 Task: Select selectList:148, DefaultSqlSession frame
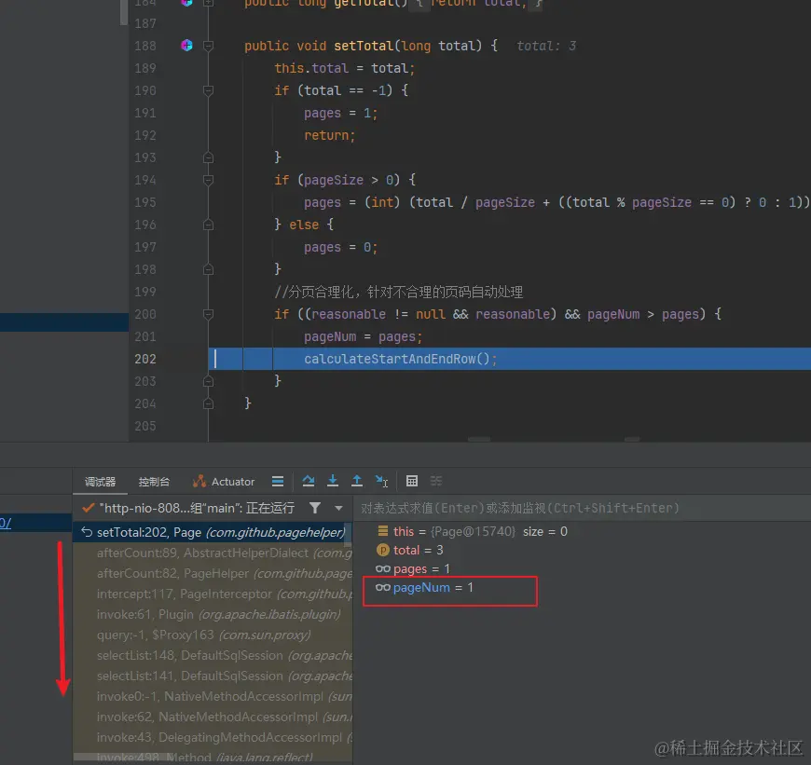tap(212, 655)
